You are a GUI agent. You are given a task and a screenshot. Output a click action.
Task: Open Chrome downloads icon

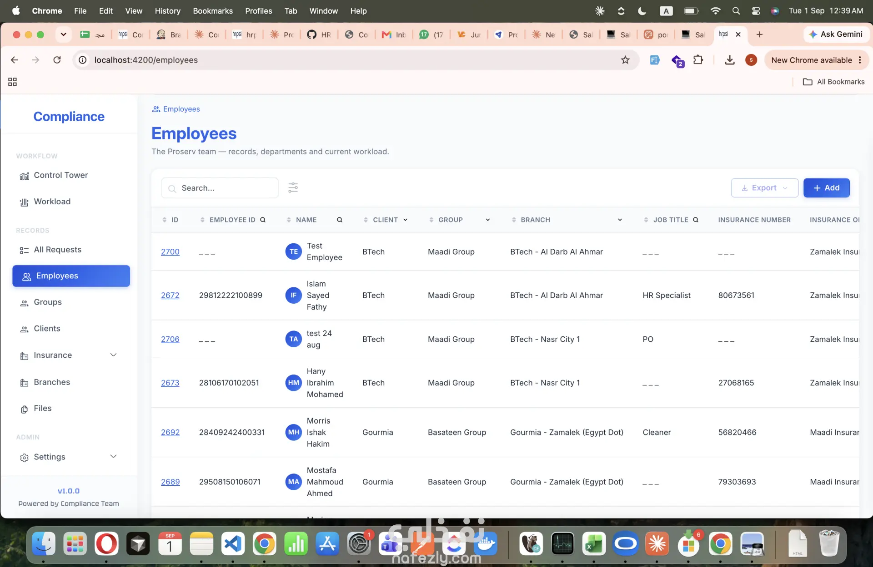(x=729, y=60)
